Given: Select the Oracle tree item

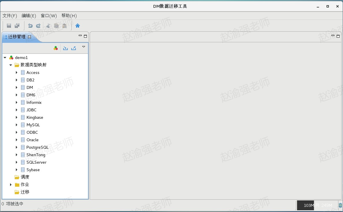Looking at the screenshot, I should (x=32, y=140).
